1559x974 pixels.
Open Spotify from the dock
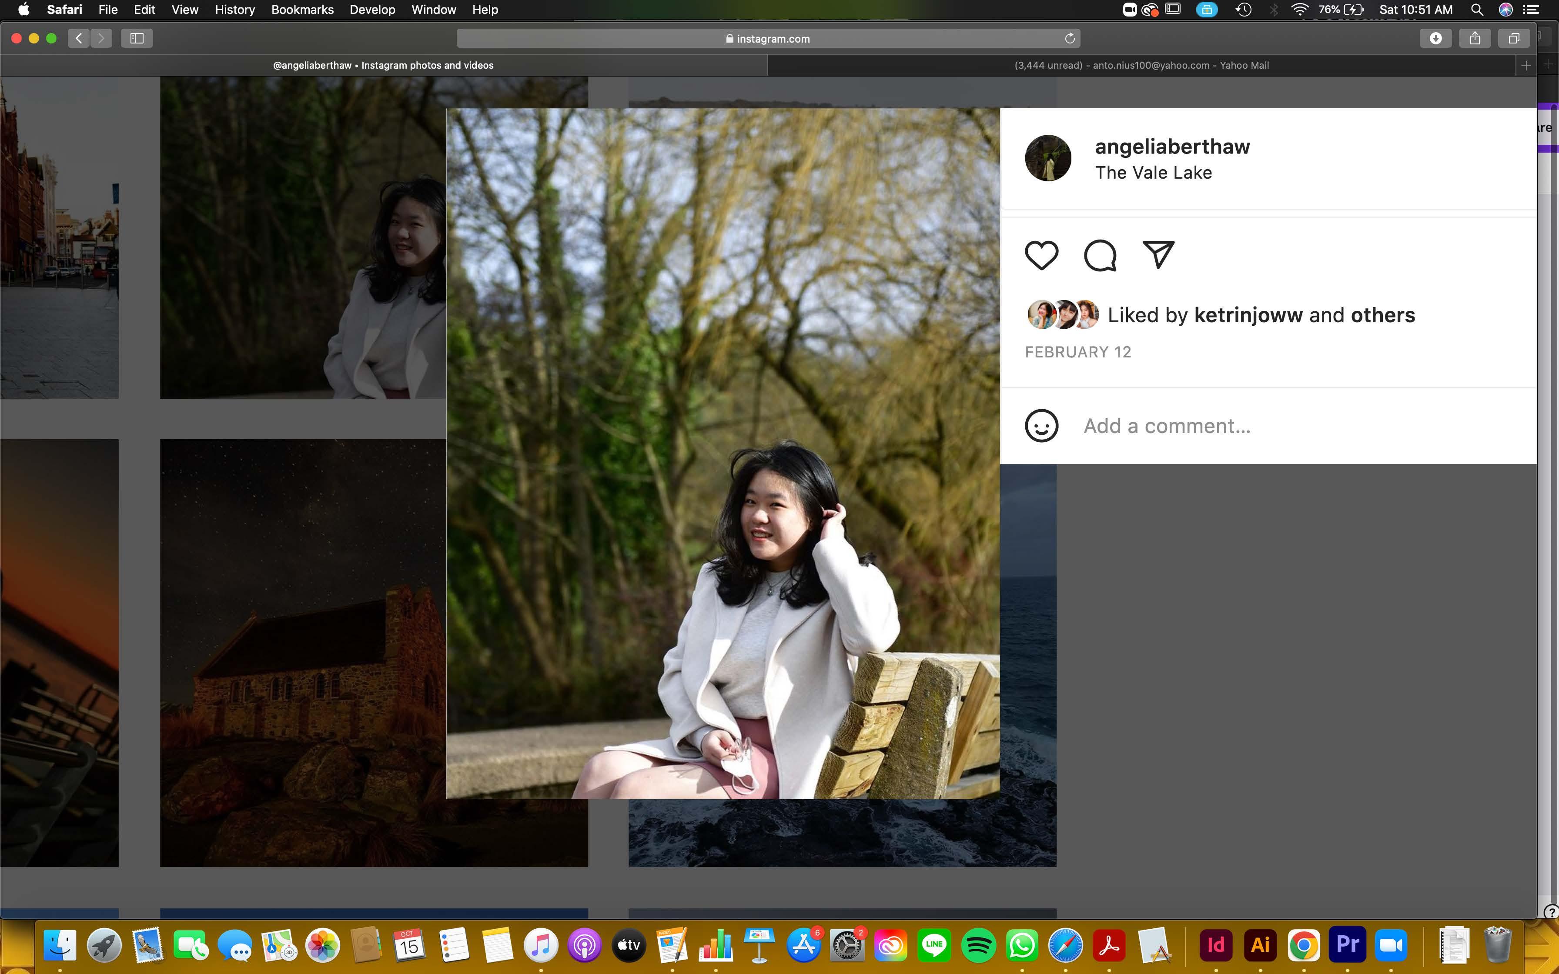[x=978, y=945]
